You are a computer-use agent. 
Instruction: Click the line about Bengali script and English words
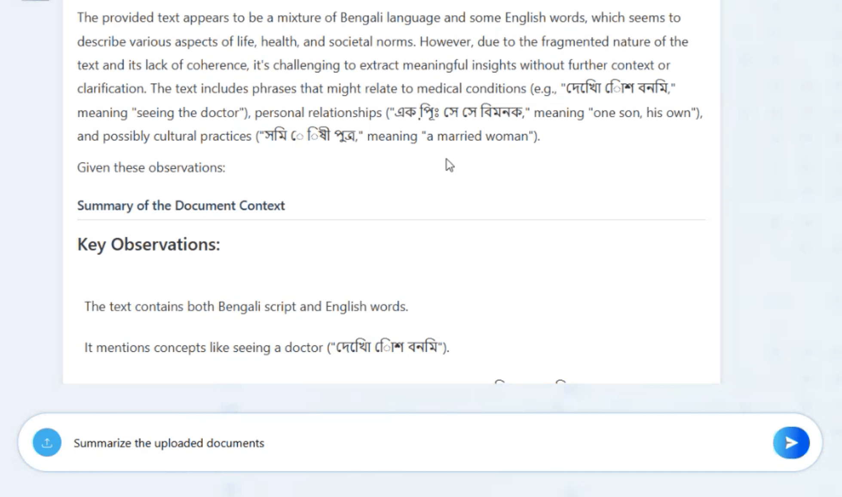point(246,306)
